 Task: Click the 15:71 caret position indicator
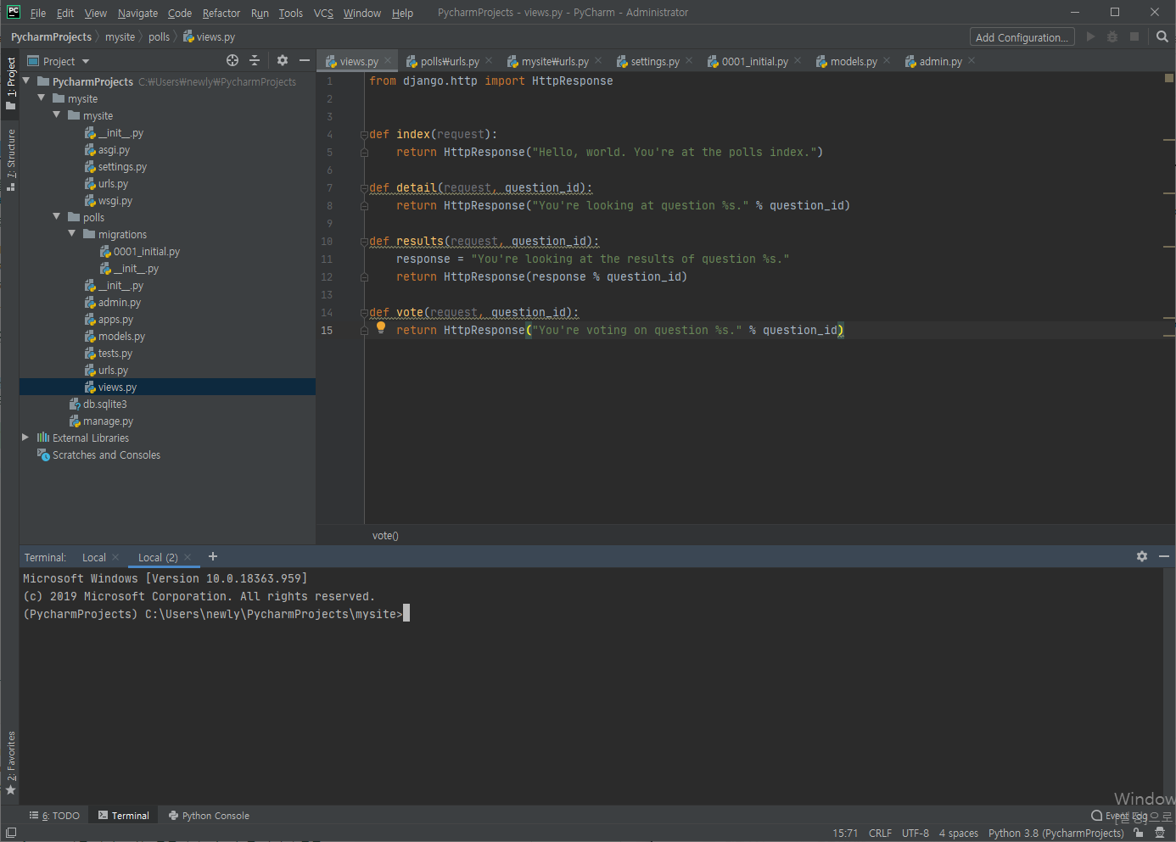(845, 833)
